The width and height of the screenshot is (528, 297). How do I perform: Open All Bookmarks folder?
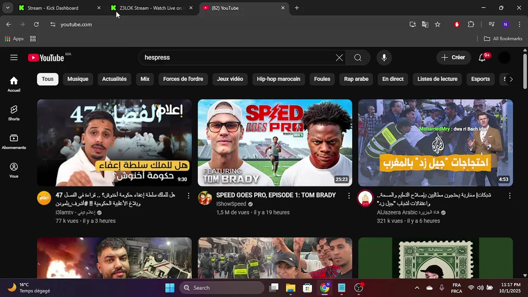tap(503, 39)
